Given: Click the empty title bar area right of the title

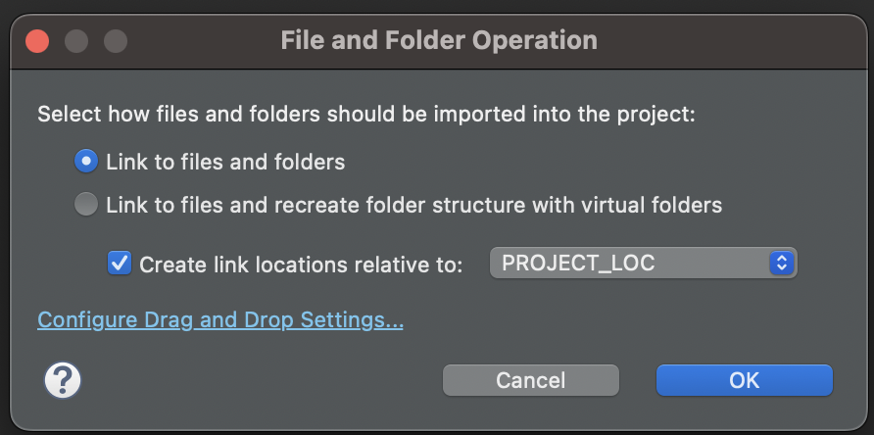Looking at the screenshot, I should [735, 41].
